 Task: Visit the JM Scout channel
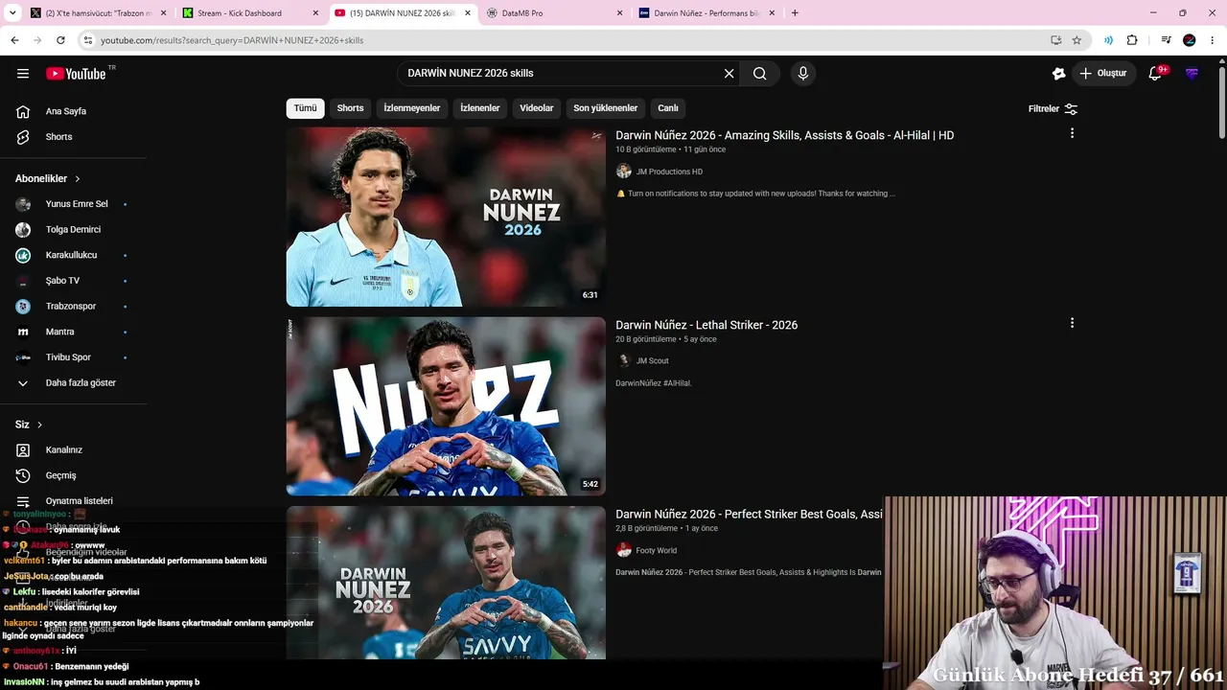coord(652,361)
